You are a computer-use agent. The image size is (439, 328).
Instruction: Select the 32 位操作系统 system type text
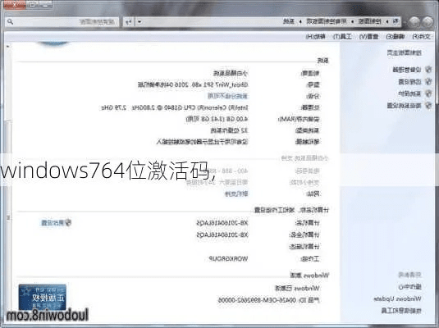229,130
